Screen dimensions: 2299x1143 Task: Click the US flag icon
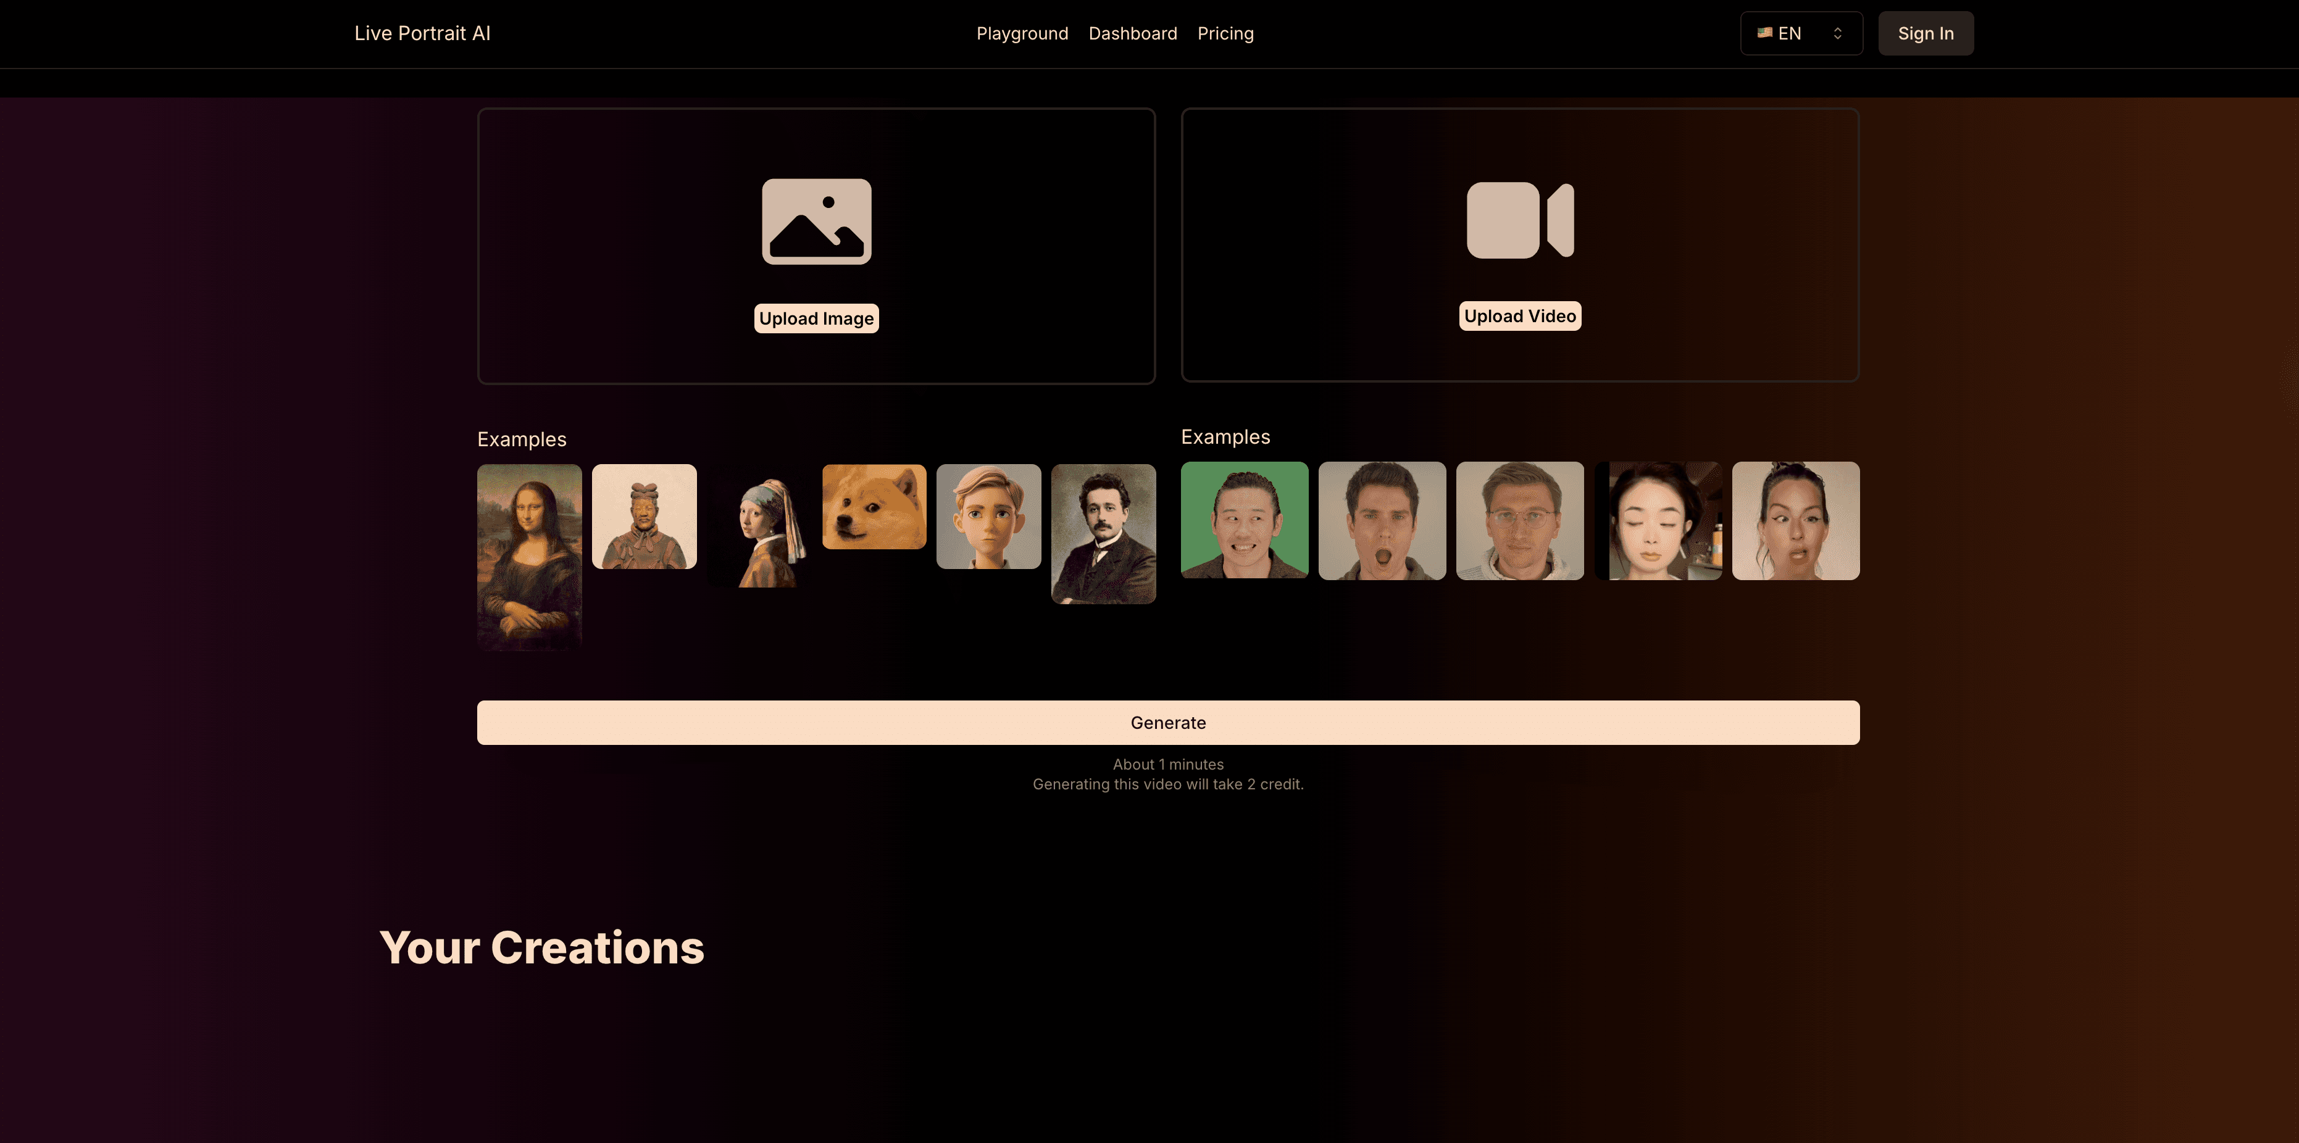point(1764,33)
